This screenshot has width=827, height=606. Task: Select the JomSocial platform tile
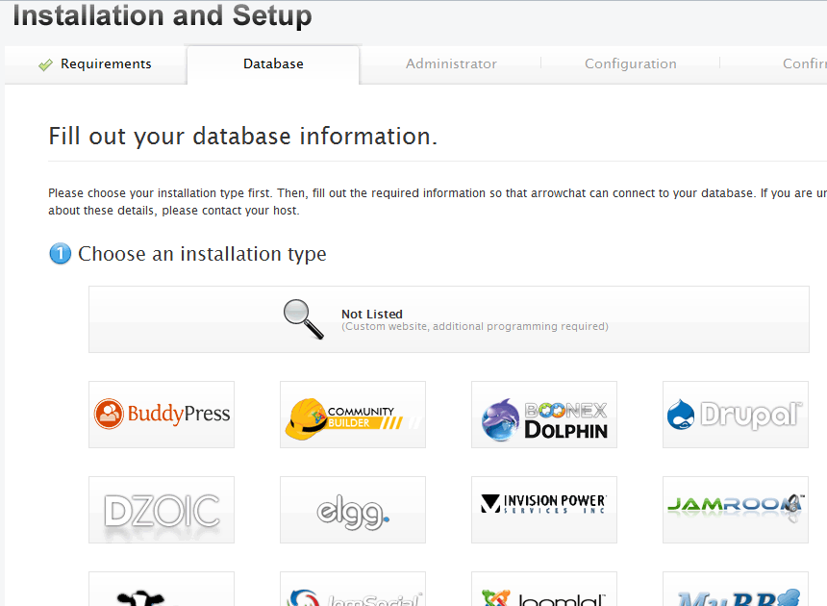click(x=353, y=591)
